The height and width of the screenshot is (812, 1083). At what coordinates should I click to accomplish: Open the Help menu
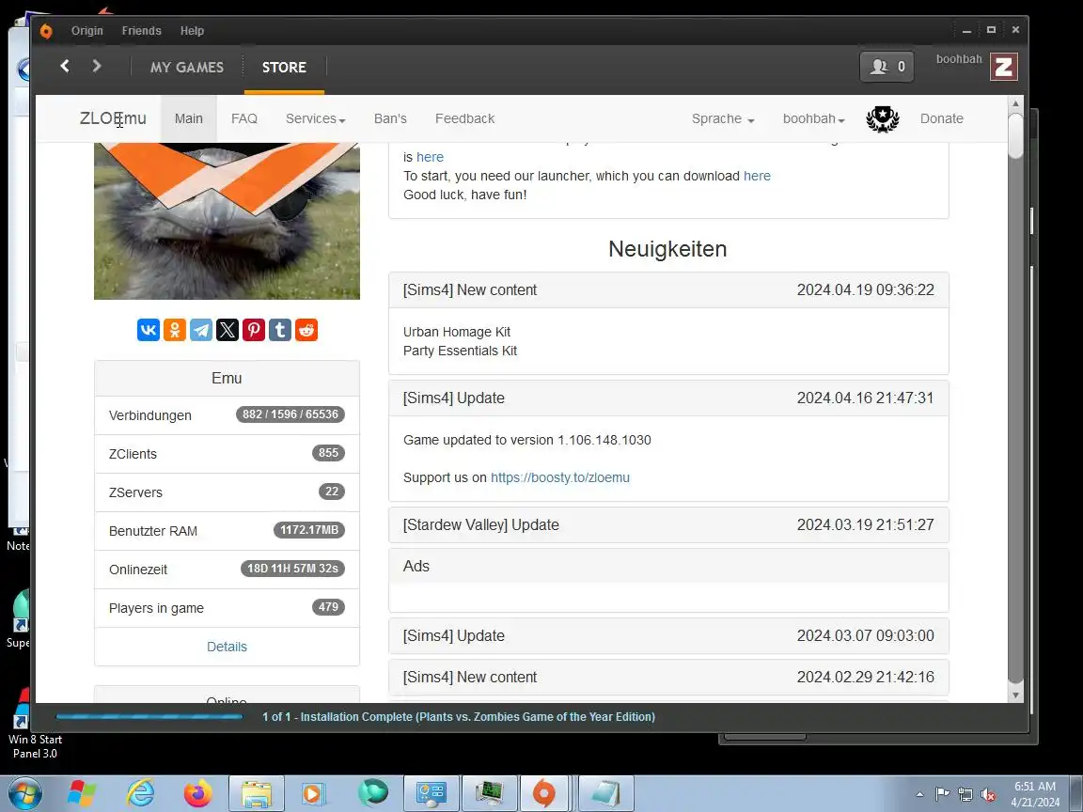click(x=192, y=31)
